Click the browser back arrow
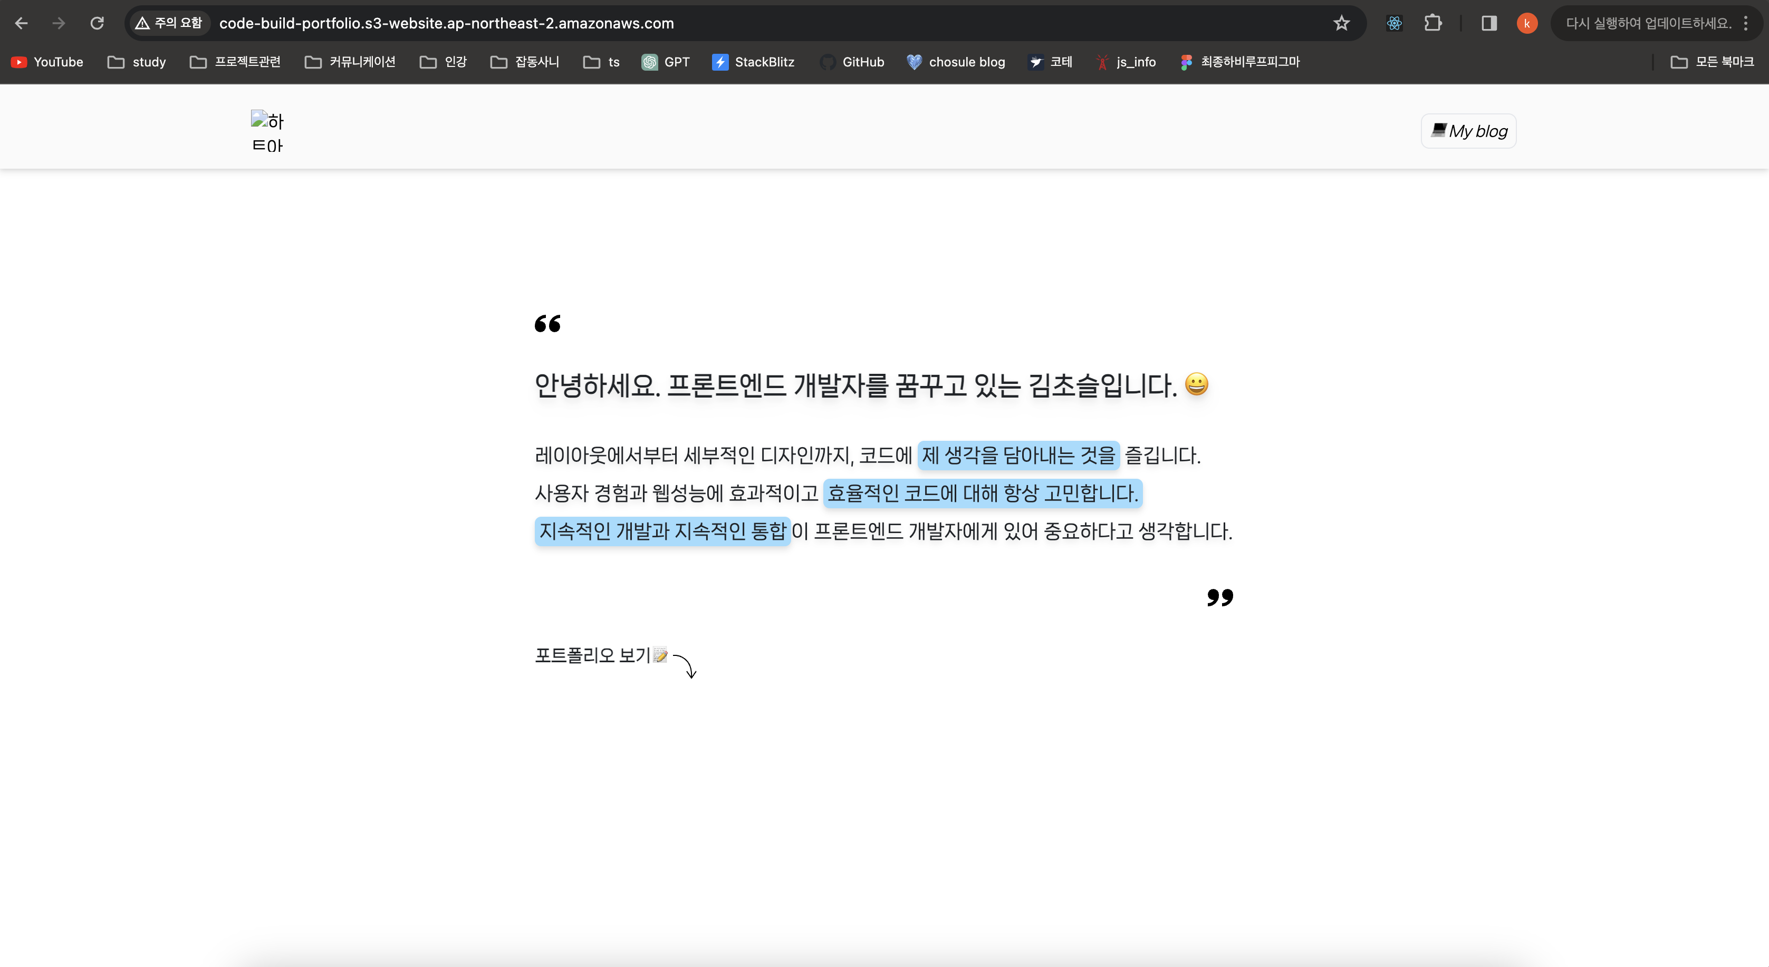Image resolution: width=1769 pixels, height=967 pixels. (21, 23)
